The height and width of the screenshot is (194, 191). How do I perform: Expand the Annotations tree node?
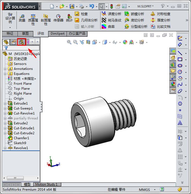click(x=5, y=69)
